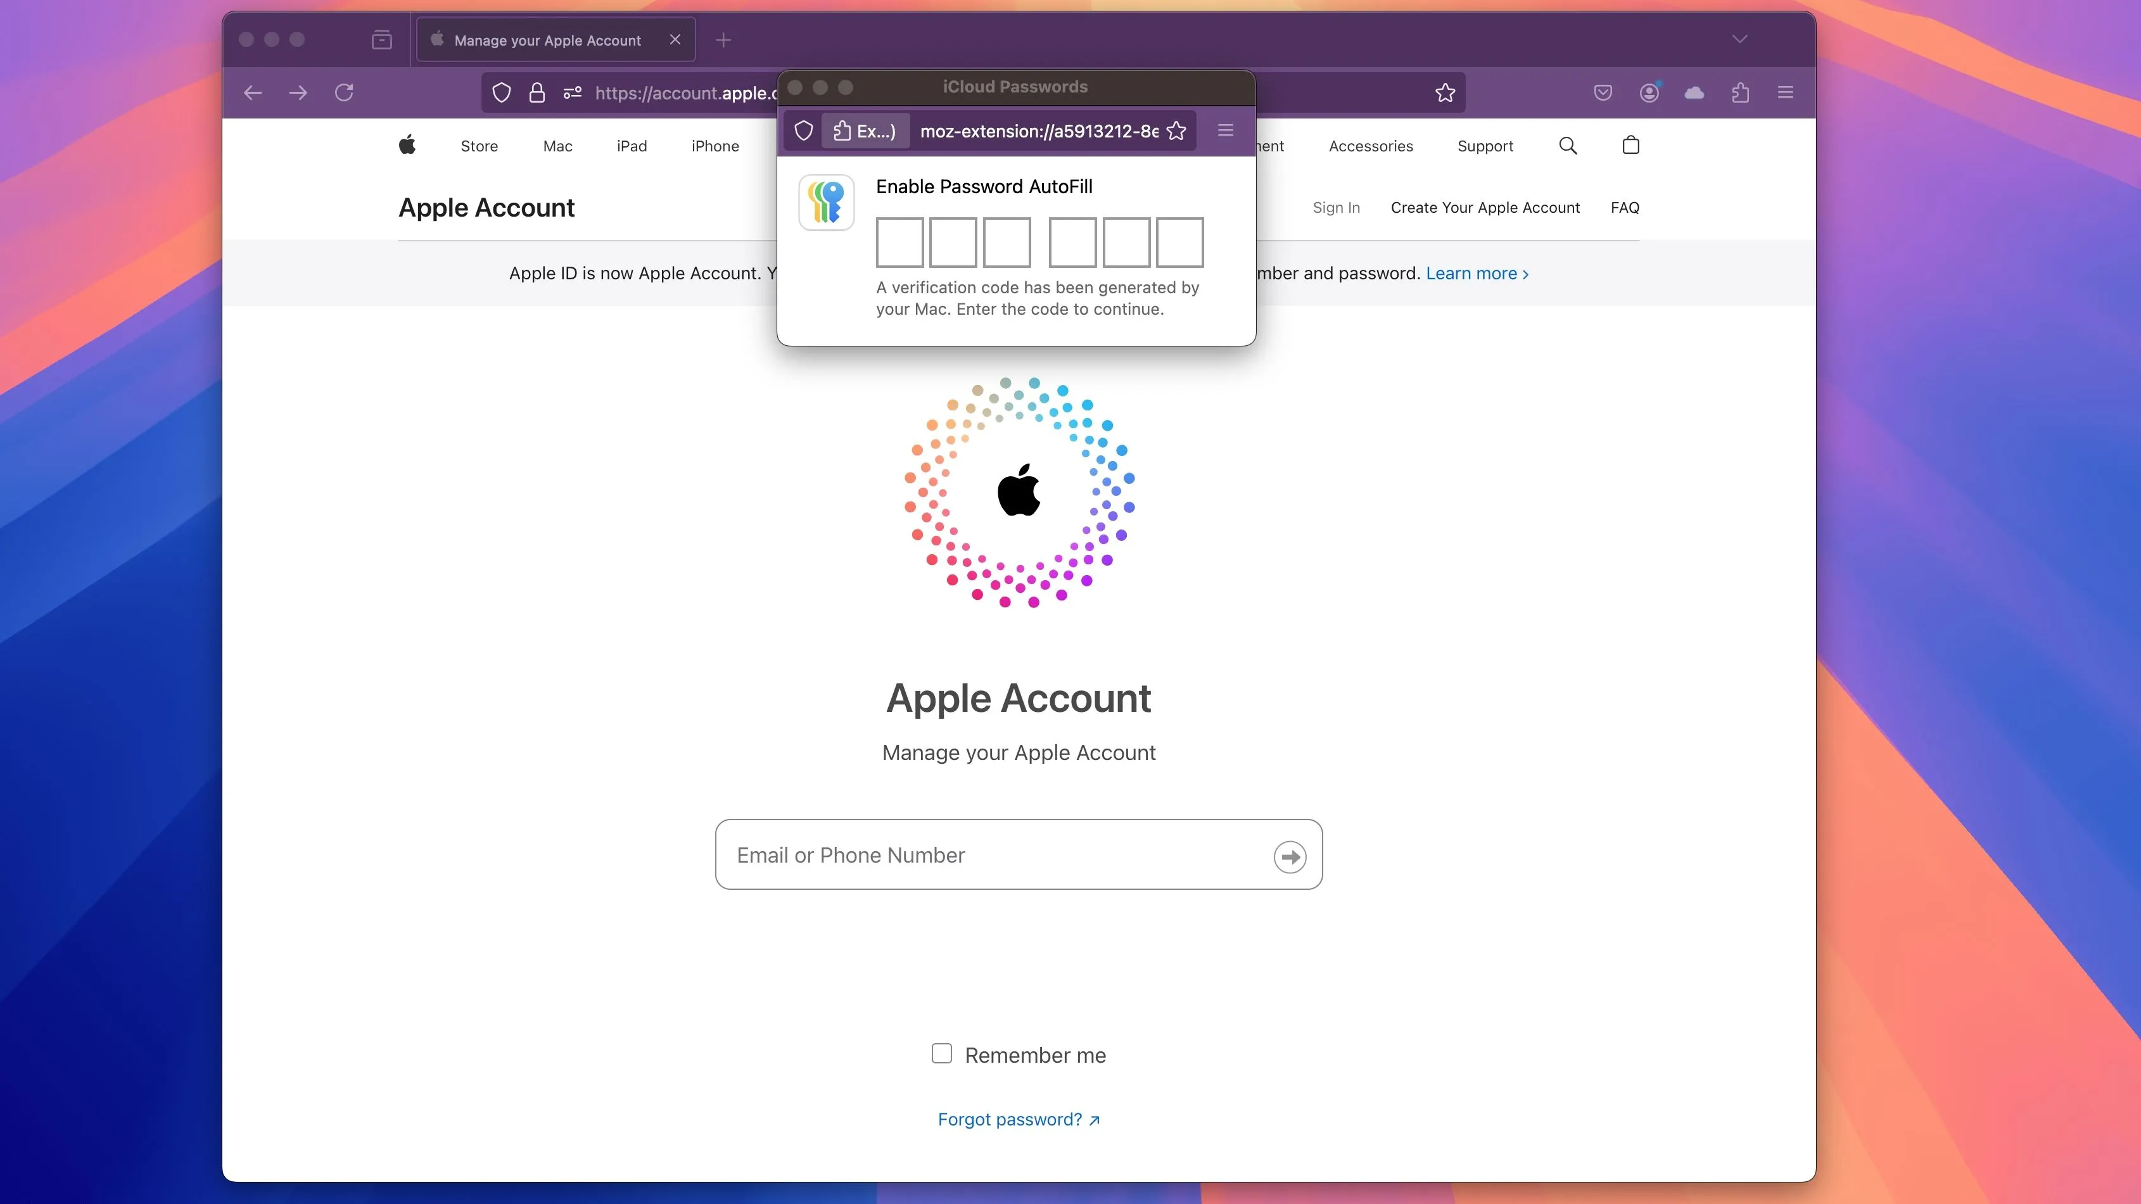
Task: Toggle the bookmark star in the iCloud Passwords popup
Action: [x=1176, y=130]
